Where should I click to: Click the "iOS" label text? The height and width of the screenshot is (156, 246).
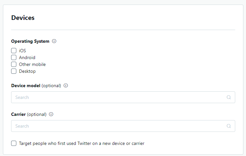coord(23,51)
